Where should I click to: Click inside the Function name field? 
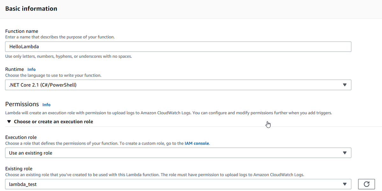pyautogui.click(x=178, y=46)
